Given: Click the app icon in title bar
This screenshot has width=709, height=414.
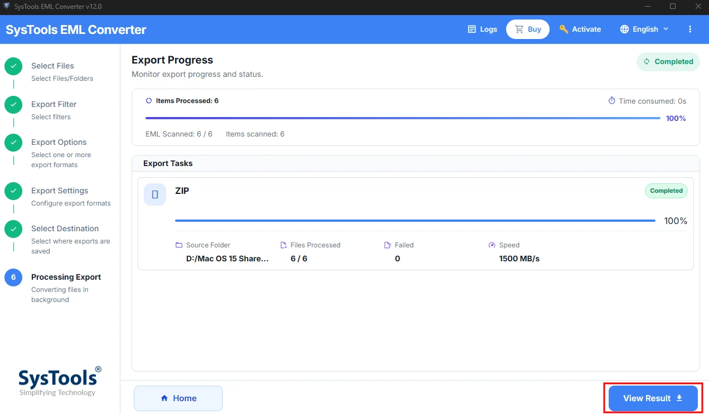Looking at the screenshot, I should (7, 6).
